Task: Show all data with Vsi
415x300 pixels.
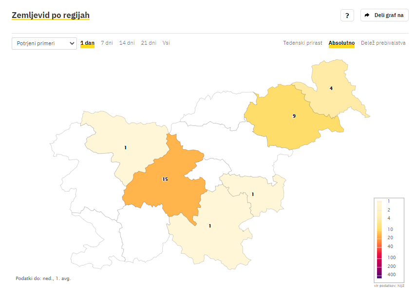Action: [166, 43]
